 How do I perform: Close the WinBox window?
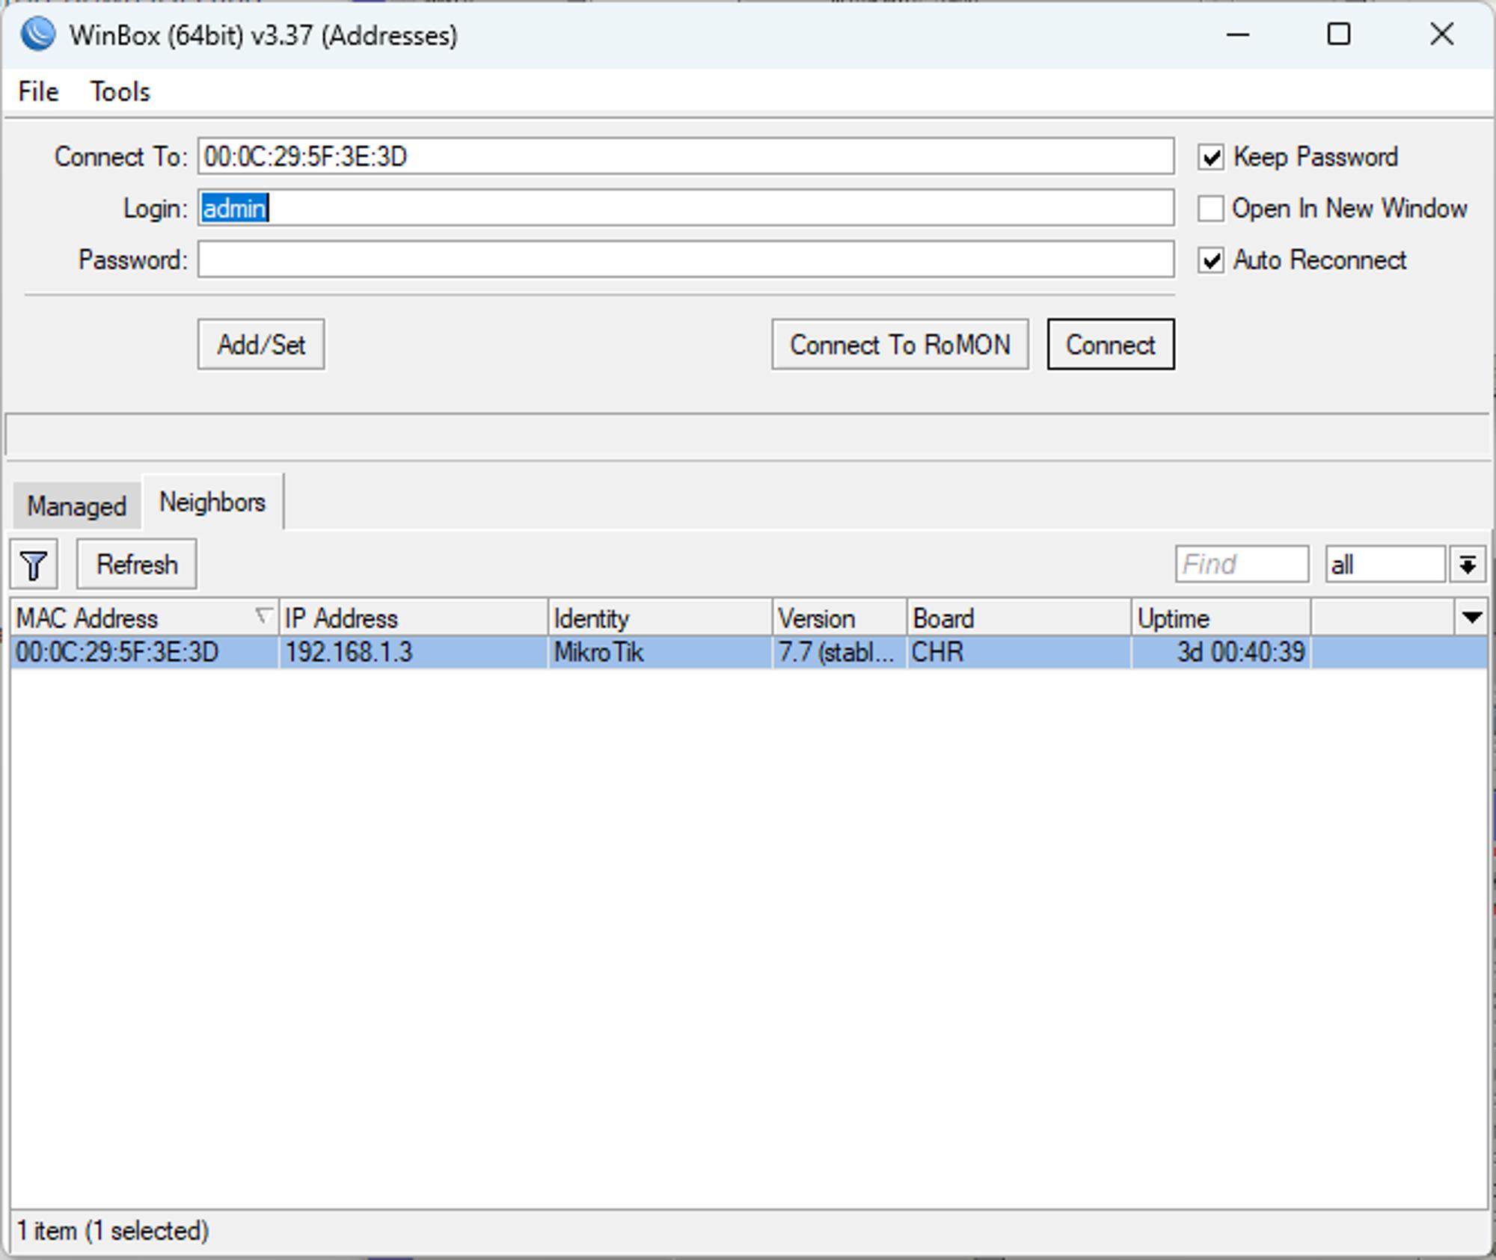[x=1441, y=34]
